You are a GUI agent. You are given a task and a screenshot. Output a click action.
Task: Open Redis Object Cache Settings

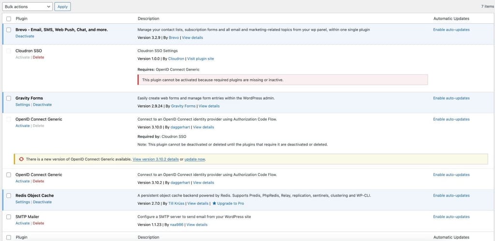[23, 202]
